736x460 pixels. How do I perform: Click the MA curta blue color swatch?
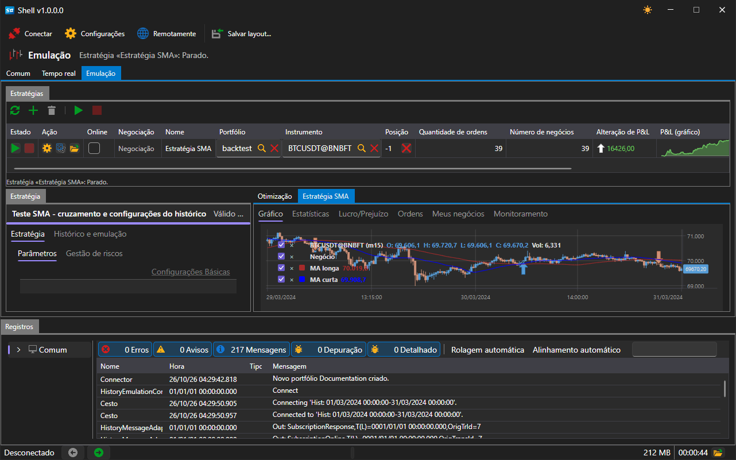point(302,279)
